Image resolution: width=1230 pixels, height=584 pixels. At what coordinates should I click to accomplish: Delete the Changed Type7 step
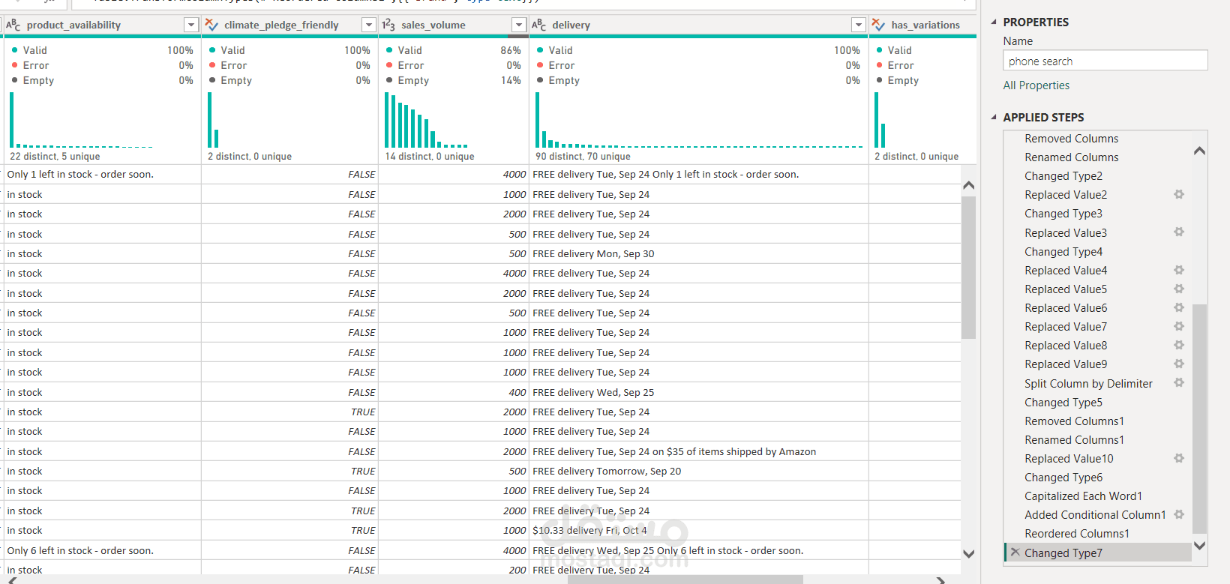coord(1015,553)
